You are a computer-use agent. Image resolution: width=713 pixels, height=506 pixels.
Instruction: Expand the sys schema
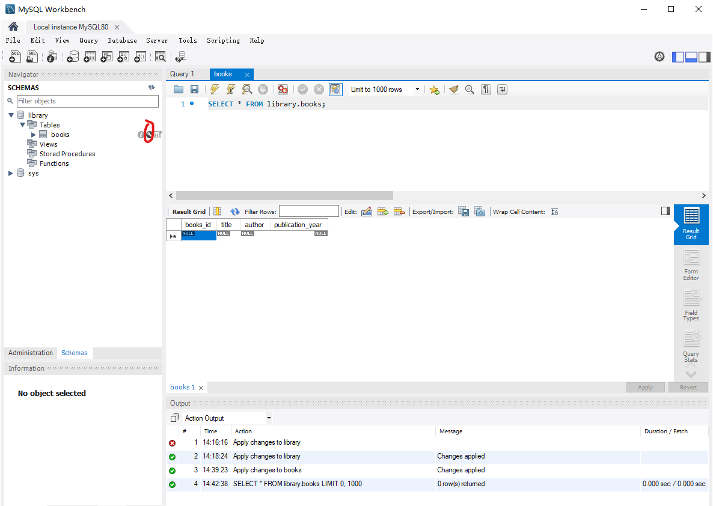[11, 173]
